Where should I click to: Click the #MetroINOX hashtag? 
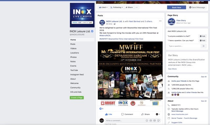click(x=105, y=36)
